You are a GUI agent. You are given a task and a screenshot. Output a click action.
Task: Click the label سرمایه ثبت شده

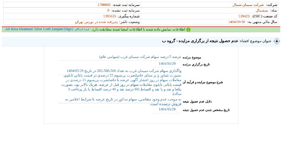point(126,5)
